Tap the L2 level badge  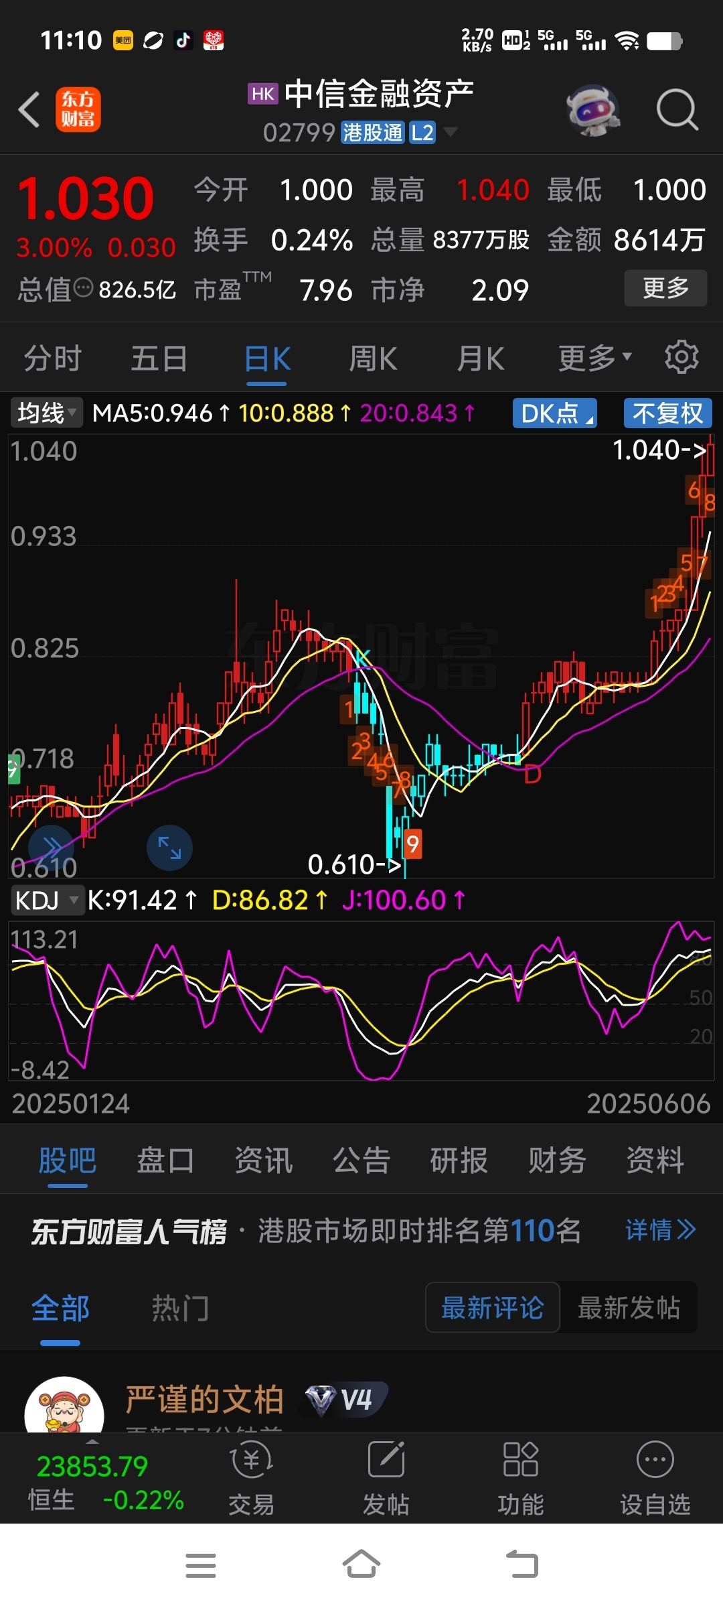pyautogui.click(x=422, y=133)
